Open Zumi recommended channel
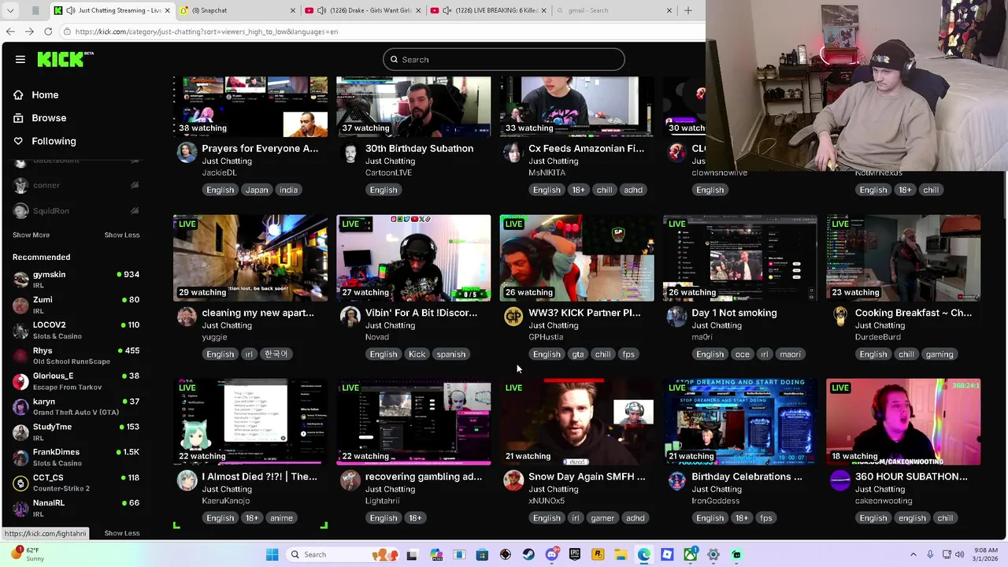This screenshot has width=1008, height=567. tap(76, 305)
